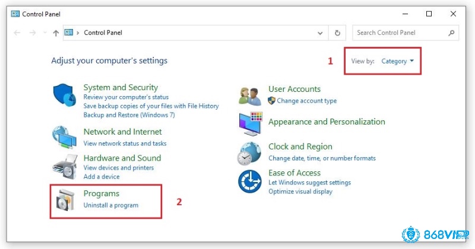475x249 pixels.
Task: Click the Clock and Region globe icon
Action: point(250,153)
